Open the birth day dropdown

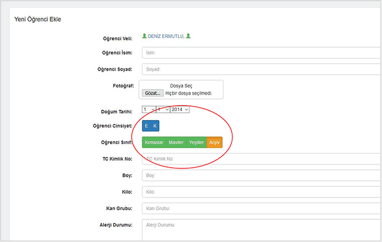pyautogui.click(x=149, y=110)
